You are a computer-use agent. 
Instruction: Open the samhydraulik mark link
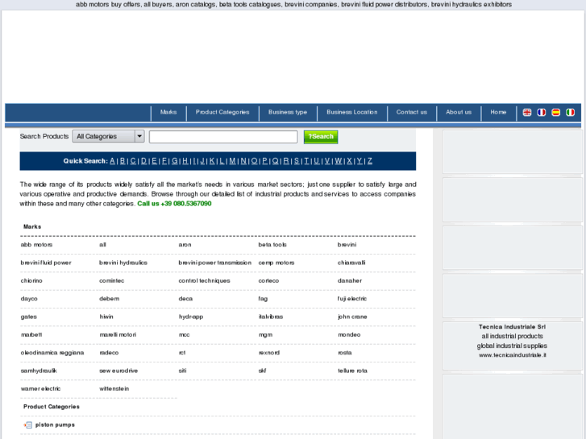pos(39,371)
